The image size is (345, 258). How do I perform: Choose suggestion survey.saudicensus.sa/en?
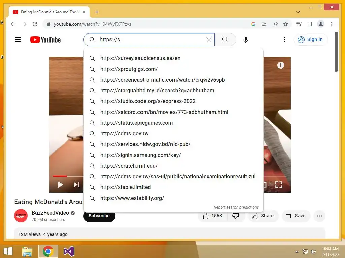tap(174, 58)
